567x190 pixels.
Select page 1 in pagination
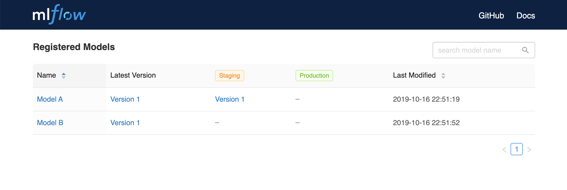[x=516, y=149]
